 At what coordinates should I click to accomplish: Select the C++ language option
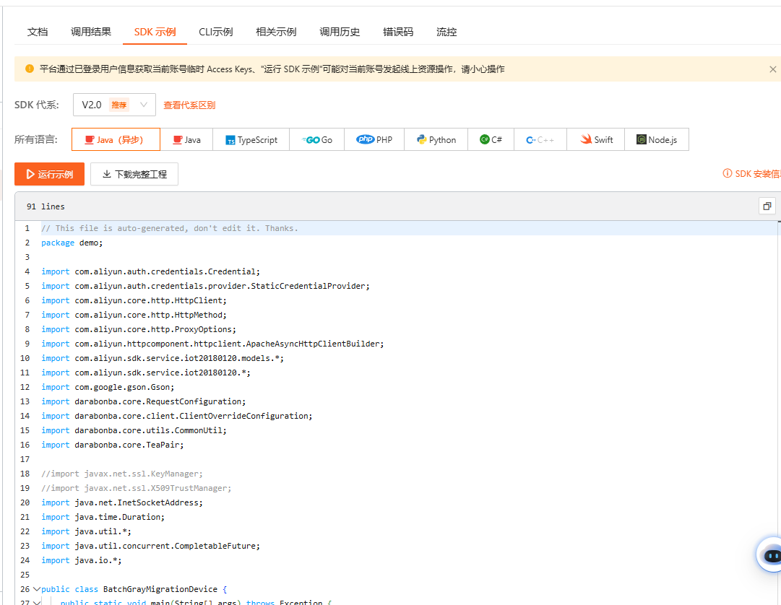[540, 140]
